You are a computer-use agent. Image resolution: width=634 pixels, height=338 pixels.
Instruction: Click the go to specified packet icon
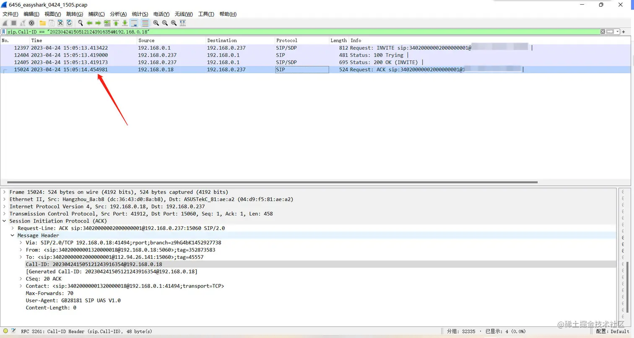pyautogui.click(x=107, y=23)
